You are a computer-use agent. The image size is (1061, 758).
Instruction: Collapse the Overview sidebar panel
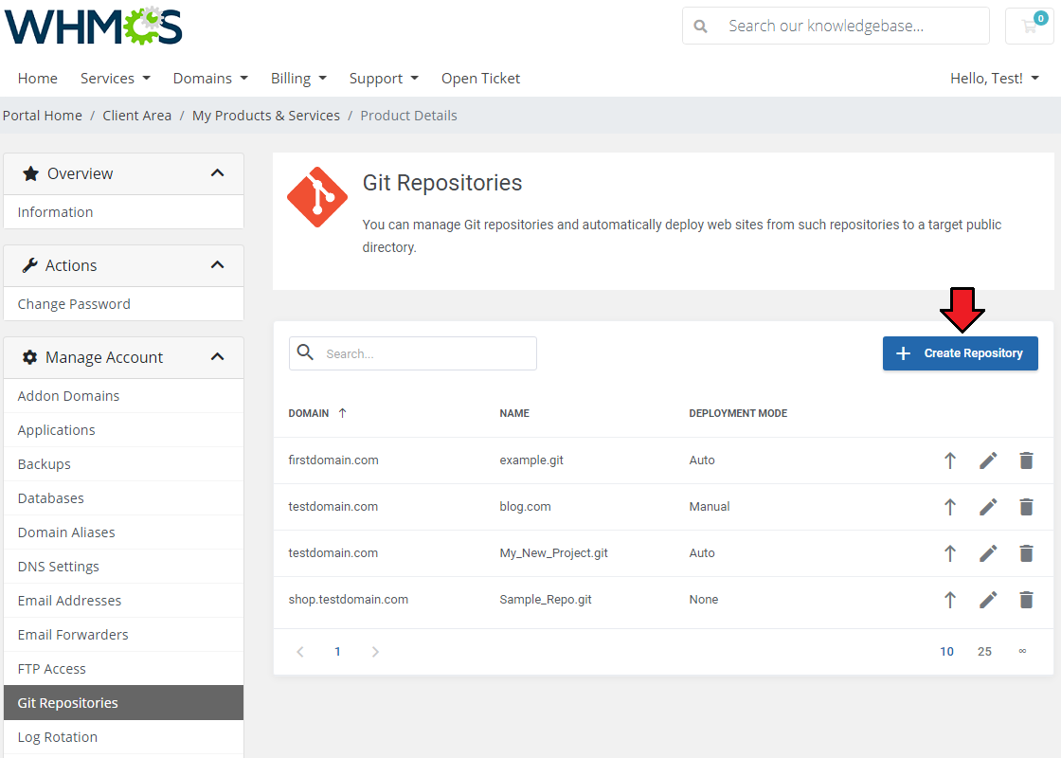coord(217,173)
